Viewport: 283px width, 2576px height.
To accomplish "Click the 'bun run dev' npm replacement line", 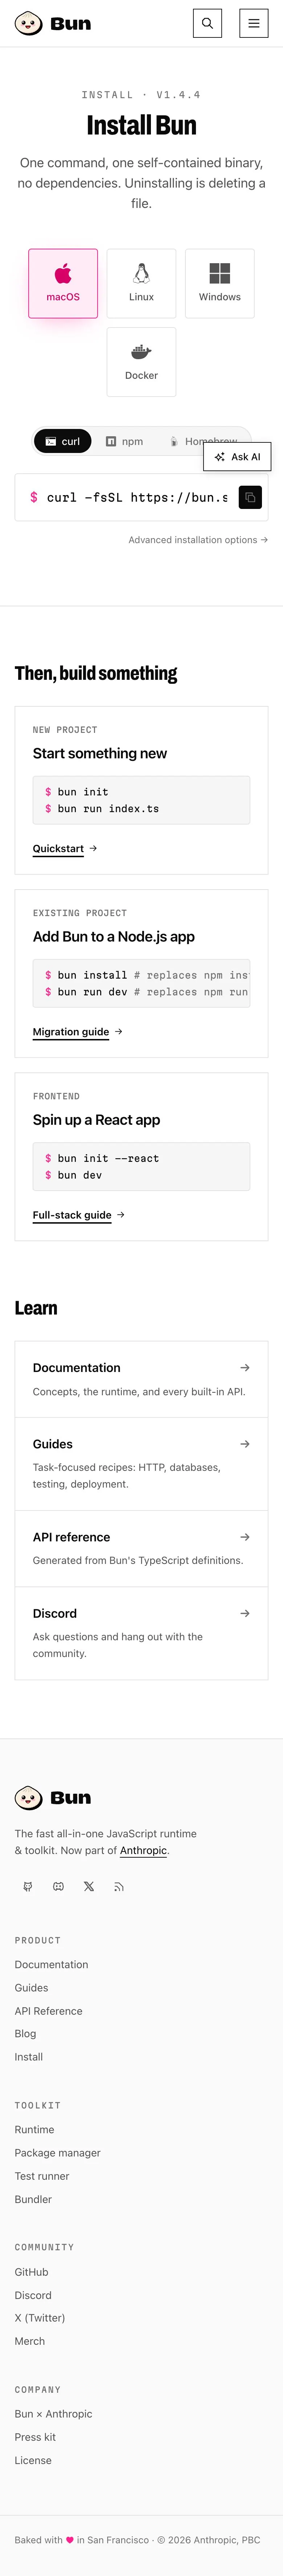I will [x=147, y=992].
